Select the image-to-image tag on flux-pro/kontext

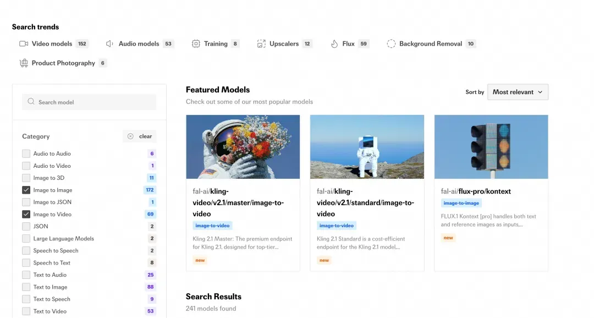(x=461, y=203)
